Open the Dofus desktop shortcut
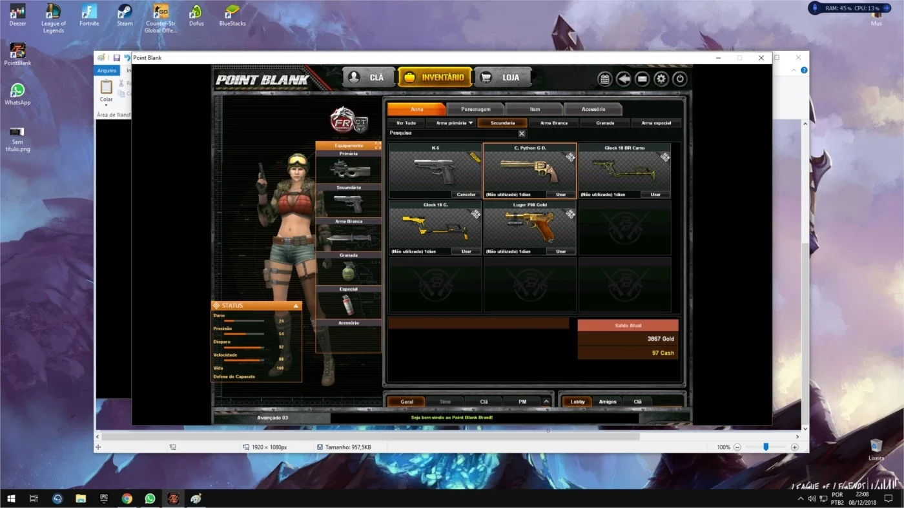The height and width of the screenshot is (508, 904). [196, 15]
